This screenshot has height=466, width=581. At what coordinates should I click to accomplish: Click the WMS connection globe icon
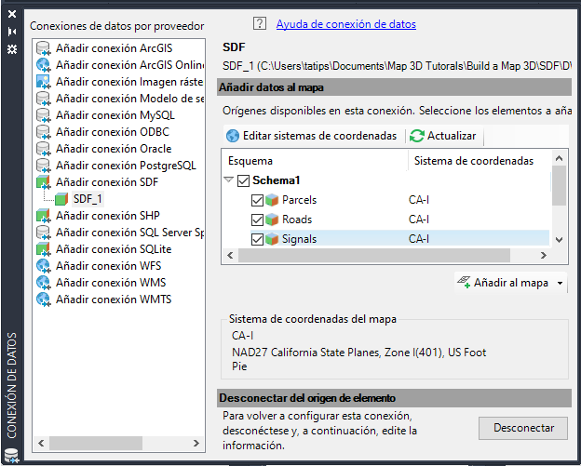pos(43,283)
